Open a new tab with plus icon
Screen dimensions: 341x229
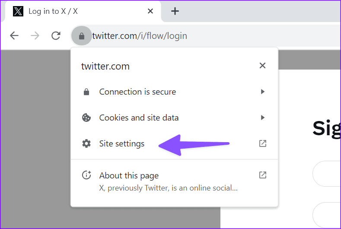coord(175,11)
